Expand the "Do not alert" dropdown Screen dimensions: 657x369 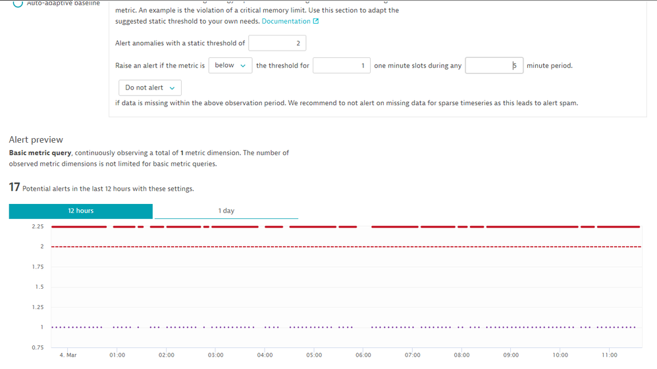150,87
